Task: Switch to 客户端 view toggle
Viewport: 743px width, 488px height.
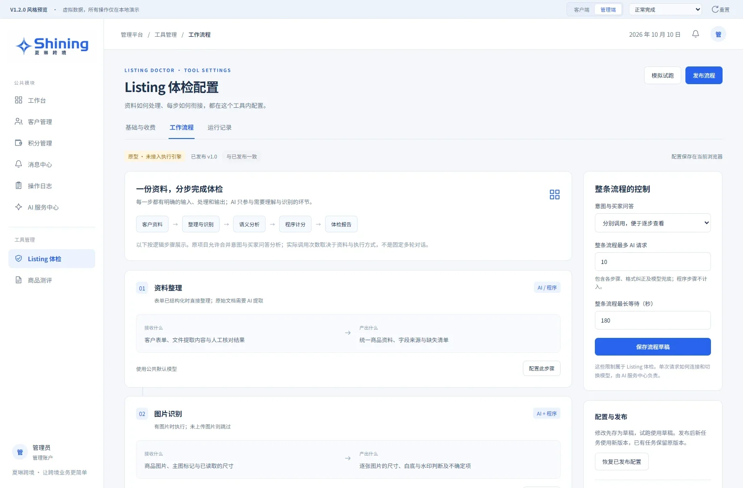Action: click(581, 9)
